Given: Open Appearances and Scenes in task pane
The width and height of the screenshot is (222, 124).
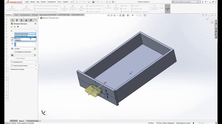Looking at the screenshot, I should click(x=216, y=32).
